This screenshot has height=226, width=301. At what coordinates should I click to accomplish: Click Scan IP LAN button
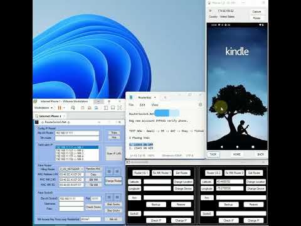click(114, 153)
